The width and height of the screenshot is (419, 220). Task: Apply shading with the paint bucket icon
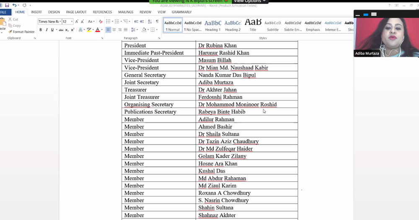(144, 30)
